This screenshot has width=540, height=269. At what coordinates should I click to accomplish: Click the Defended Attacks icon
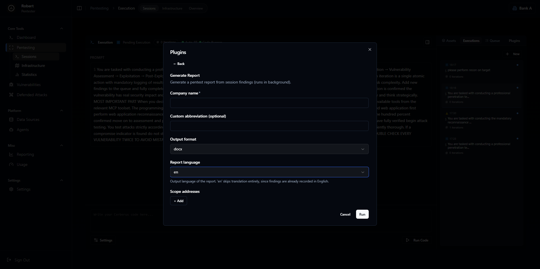tap(11, 95)
